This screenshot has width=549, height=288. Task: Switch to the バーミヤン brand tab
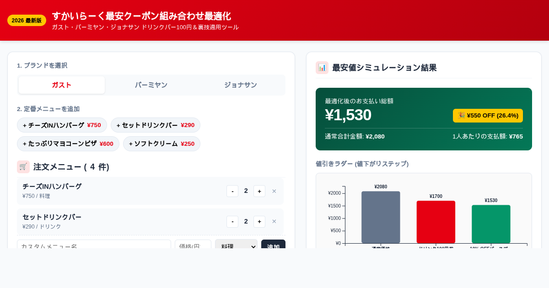[x=151, y=85]
